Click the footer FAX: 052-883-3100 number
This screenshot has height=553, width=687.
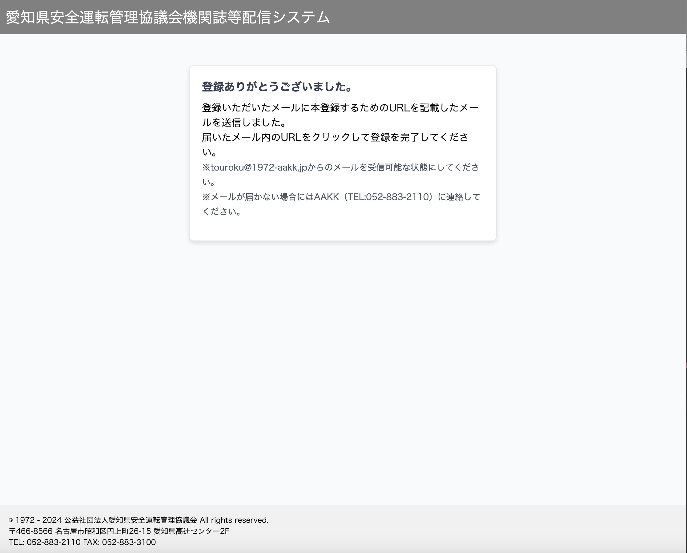point(119,542)
